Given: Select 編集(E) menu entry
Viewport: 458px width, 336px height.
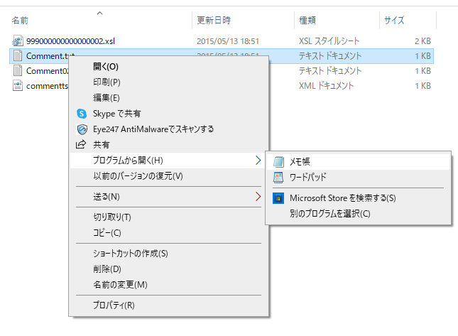Looking at the screenshot, I should [x=107, y=98].
